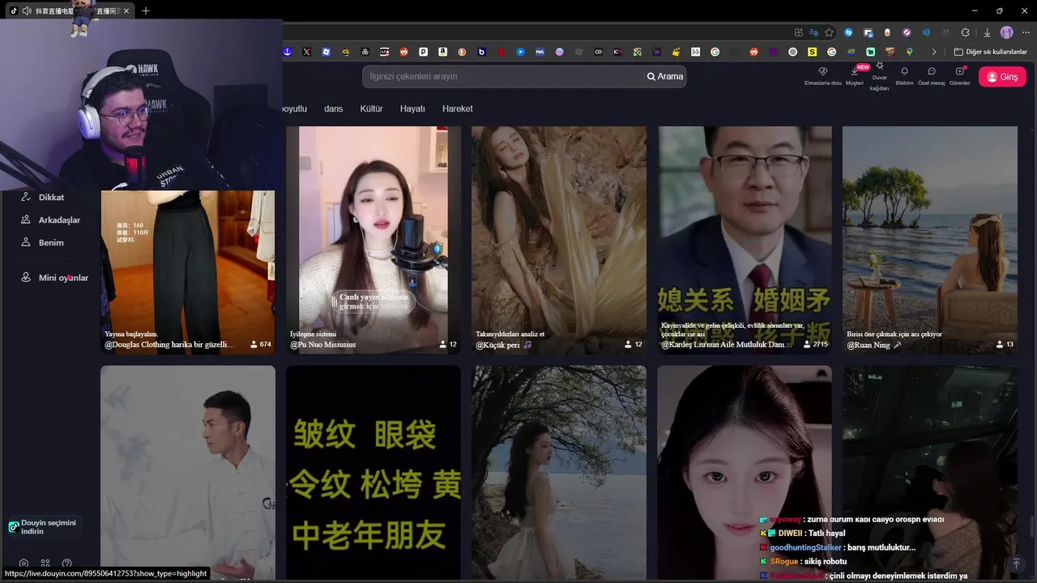Open Mini oyunlar in the sidebar
This screenshot has height=583, width=1037.
click(55, 278)
